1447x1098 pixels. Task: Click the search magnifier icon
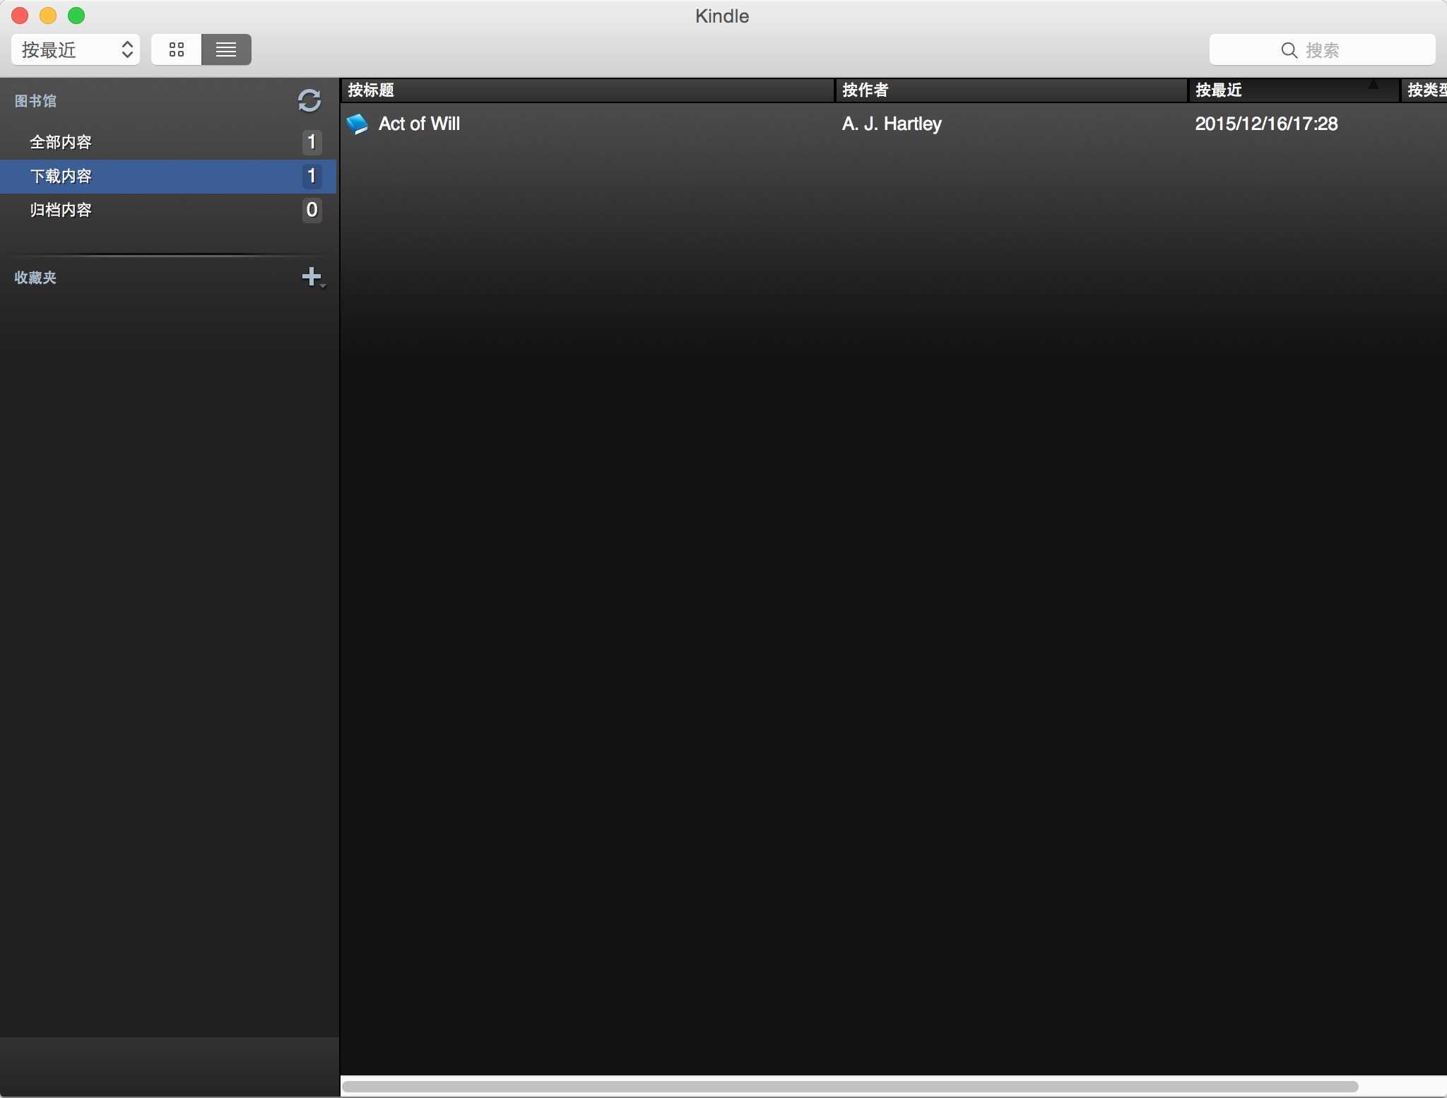[1289, 50]
